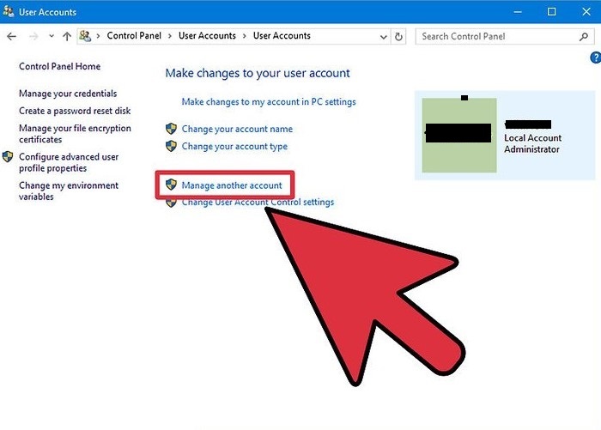
Task: Open Change User Account Control settings
Action: pyautogui.click(x=258, y=203)
